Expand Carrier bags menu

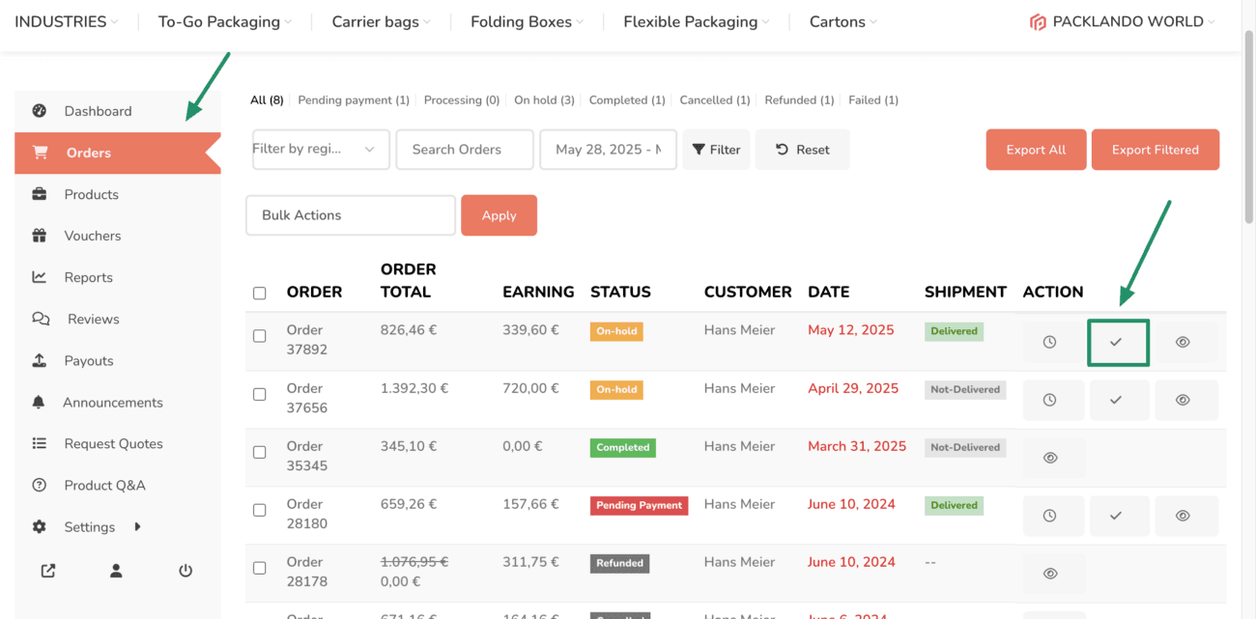pyautogui.click(x=381, y=21)
